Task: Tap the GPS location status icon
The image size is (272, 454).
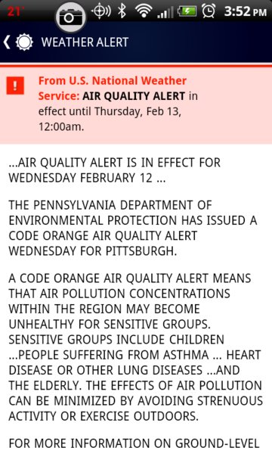Action: coord(100,11)
